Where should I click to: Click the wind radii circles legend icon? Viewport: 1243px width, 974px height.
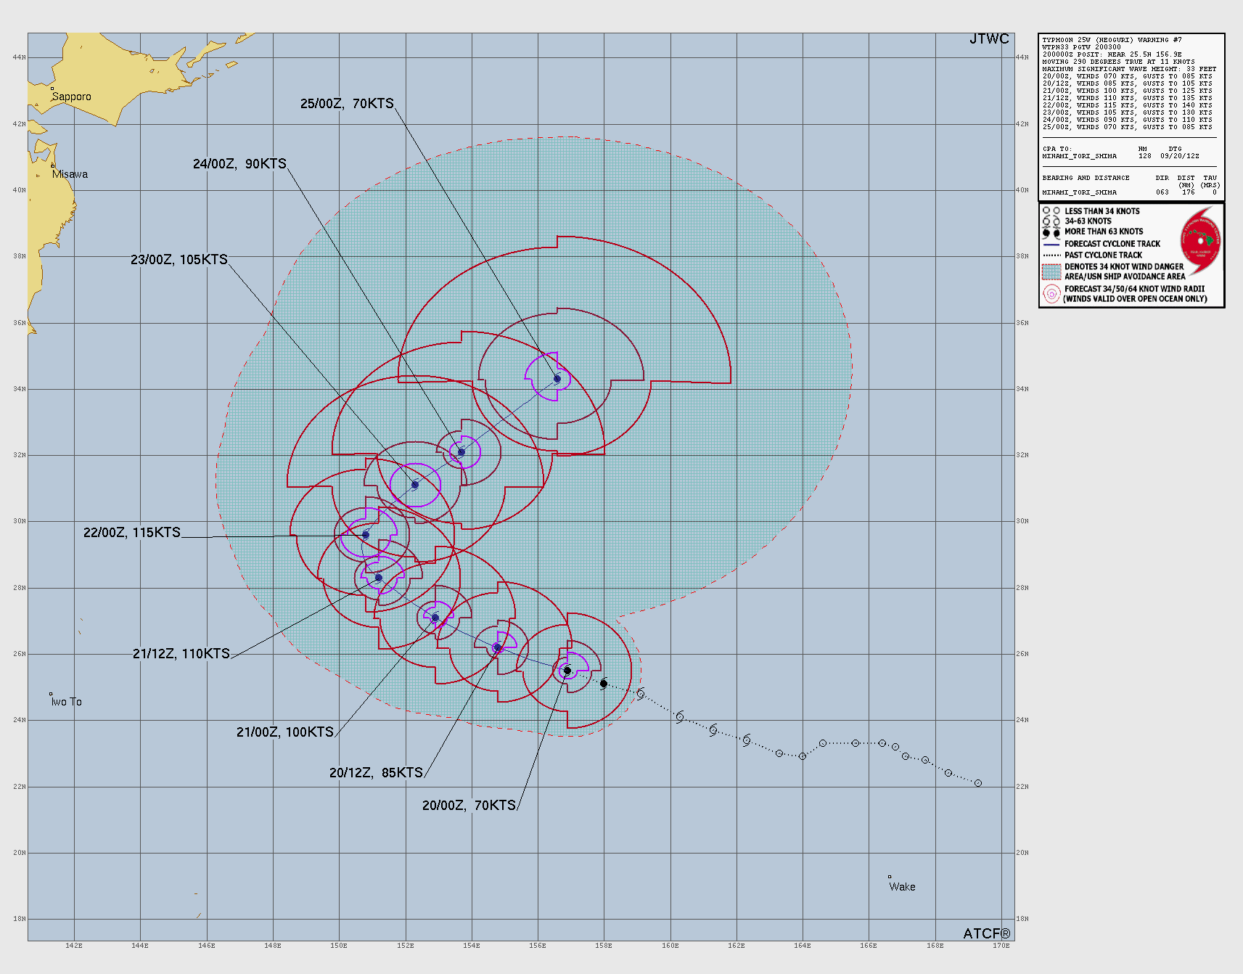tap(1051, 294)
